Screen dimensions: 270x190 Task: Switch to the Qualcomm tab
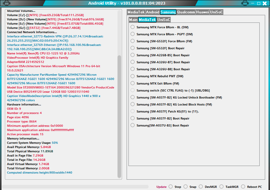(x=186, y=12)
